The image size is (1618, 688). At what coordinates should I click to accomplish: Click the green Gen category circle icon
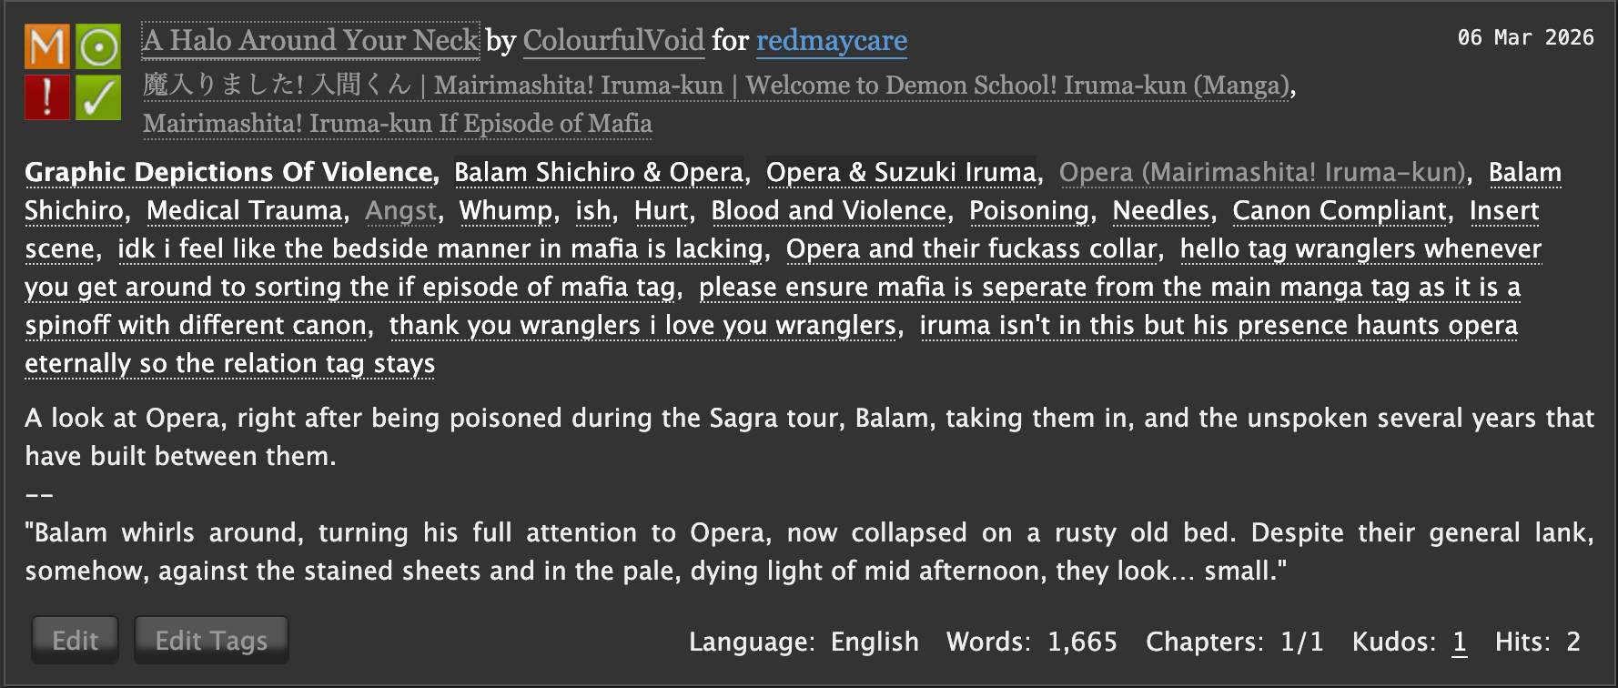pyautogui.click(x=98, y=46)
